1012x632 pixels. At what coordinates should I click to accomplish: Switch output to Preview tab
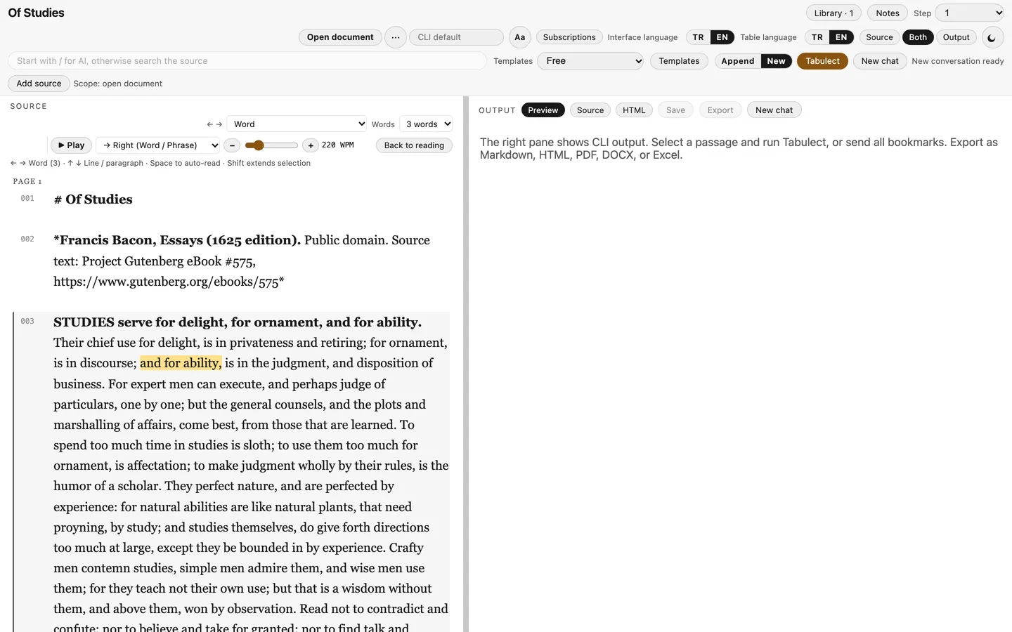(x=543, y=110)
